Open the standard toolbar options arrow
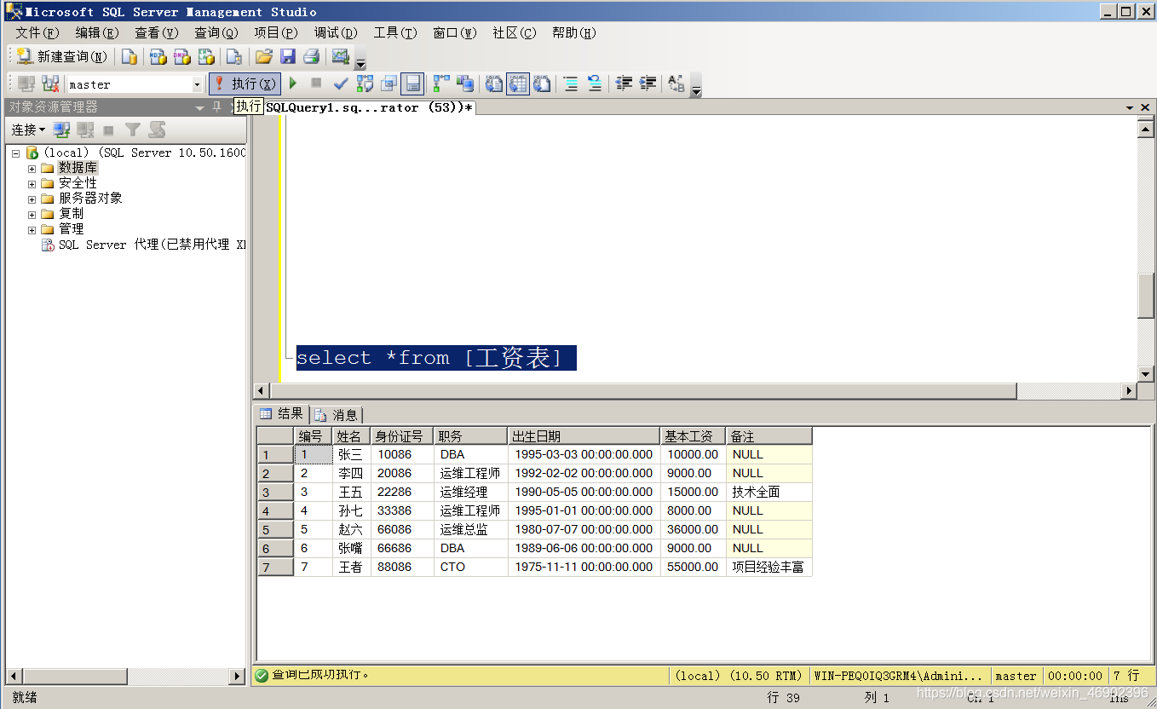This screenshot has height=709, width=1157. click(360, 59)
